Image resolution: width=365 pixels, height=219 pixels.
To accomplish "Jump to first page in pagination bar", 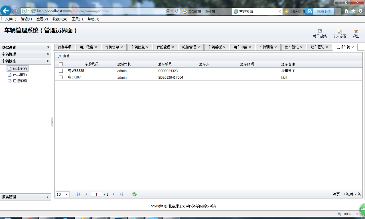I will coord(78,194).
